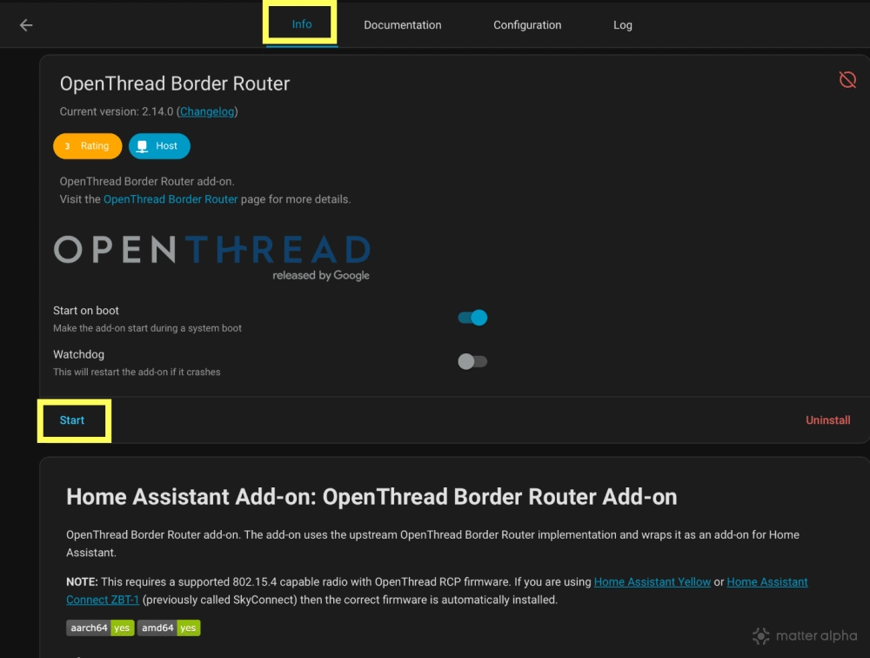
Task: Click the red add-on status icon
Action: [x=847, y=80]
